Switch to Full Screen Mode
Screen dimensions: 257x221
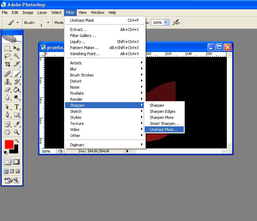17,171
